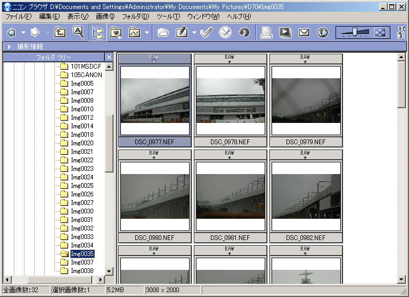Click thumbnail area scroll up arrow
409x297 pixels.
click(x=402, y=56)
